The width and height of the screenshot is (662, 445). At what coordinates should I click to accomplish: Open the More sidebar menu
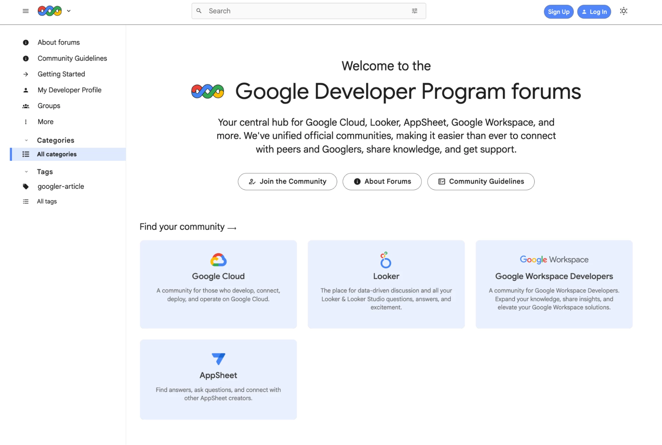(45, 121)
